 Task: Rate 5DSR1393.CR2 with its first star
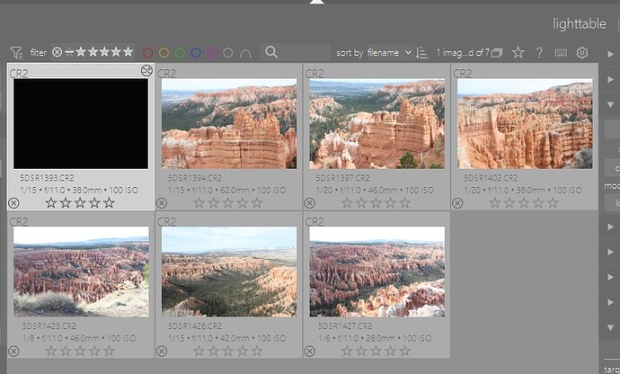tap(51, 203)
